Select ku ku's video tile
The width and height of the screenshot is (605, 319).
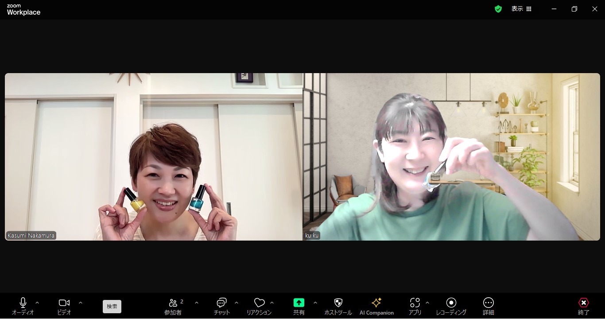451,157
